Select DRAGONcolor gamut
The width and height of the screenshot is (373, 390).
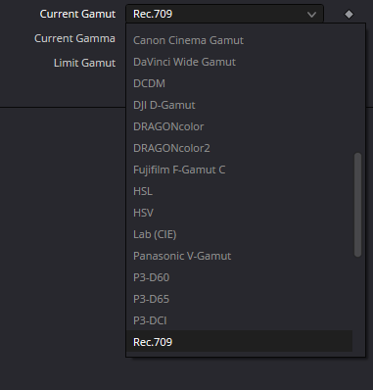click(239, 126)
